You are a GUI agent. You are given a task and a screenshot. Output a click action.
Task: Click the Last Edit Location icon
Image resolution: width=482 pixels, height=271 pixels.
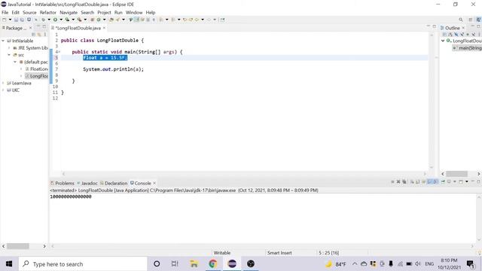pyautogui.click(x=185, y=20)
